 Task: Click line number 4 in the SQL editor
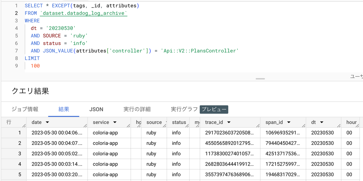(x=16, y=28)
